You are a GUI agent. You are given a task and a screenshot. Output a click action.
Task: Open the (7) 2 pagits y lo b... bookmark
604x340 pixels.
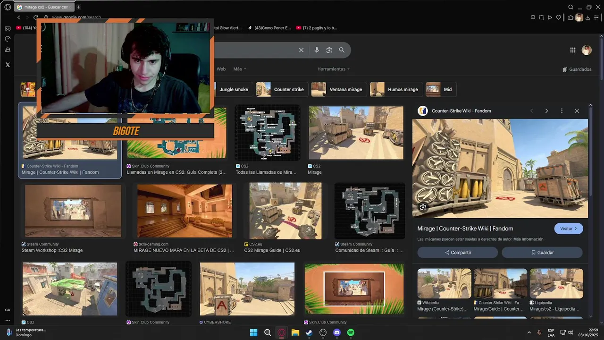[317, 28]
